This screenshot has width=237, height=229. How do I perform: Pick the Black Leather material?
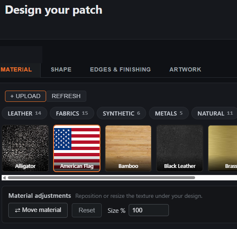[180, 148]
